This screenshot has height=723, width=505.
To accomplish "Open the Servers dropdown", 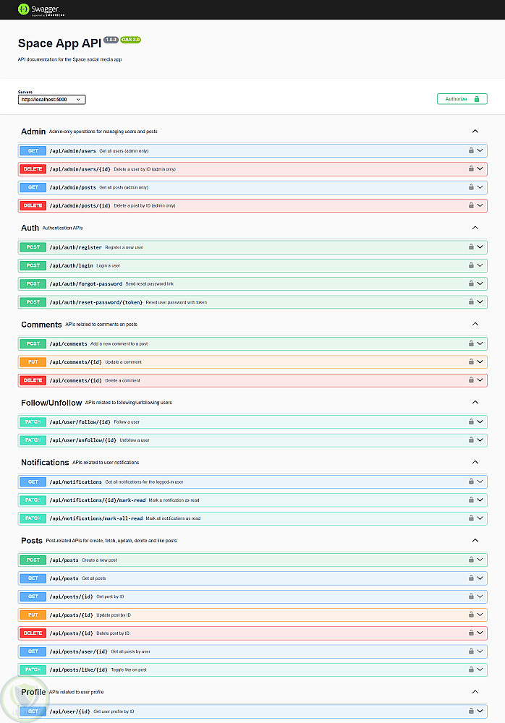I will (52, 99).
